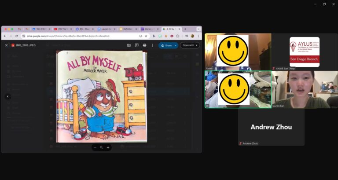
Task: Click the 'Aiden' name label
Action: tap(209, 69)
